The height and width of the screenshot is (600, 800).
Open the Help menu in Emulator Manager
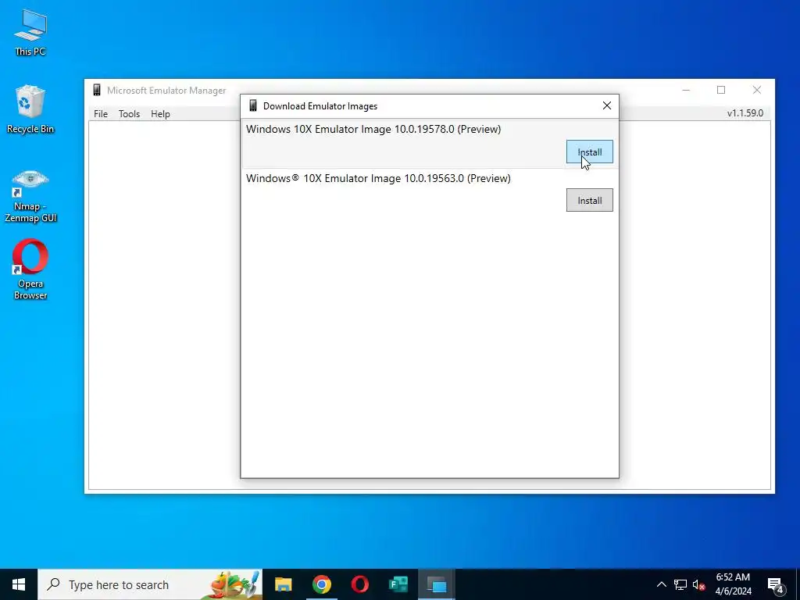click(x=160, y=114)
